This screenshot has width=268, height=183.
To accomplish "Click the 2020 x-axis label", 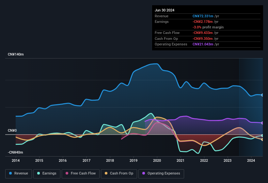I will [157, 160].
